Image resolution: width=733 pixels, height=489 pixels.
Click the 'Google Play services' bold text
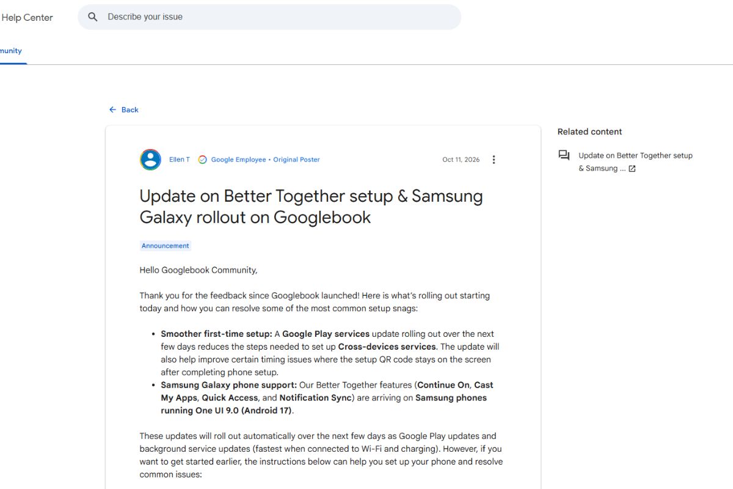326,334
